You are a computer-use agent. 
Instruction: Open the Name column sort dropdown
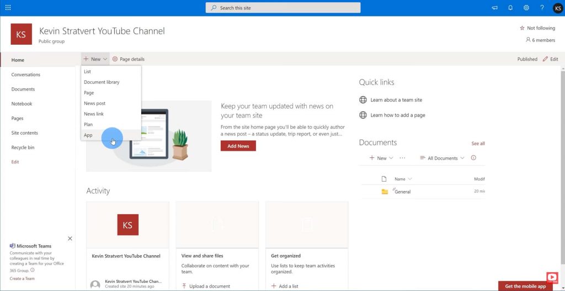[403, 179]
